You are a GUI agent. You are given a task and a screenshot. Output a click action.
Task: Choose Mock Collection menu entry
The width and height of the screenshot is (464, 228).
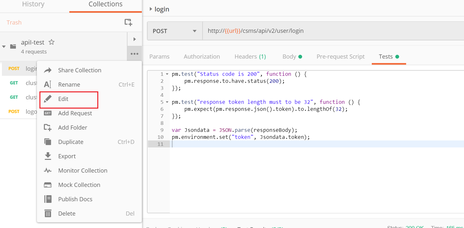coord(89,185)
